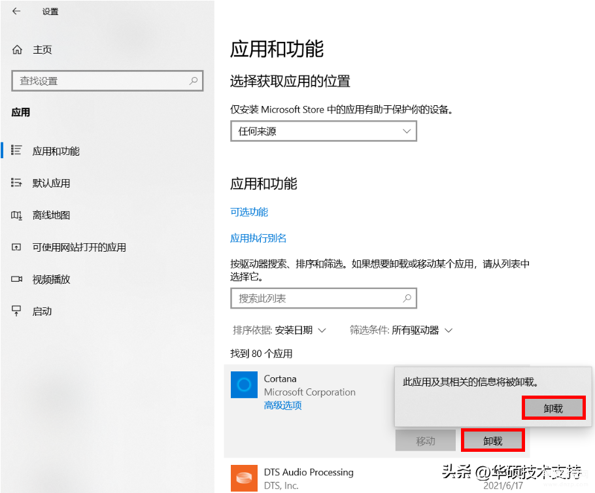This screenshot has height=493, width=595.
Task: Click the DTS Audio Processing app icon
Action: pos(244,478)
